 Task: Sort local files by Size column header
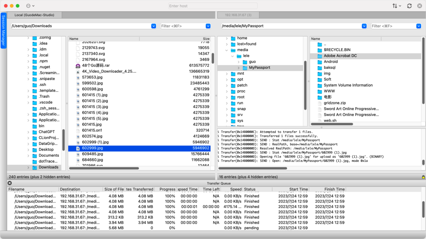click(175, 39)
